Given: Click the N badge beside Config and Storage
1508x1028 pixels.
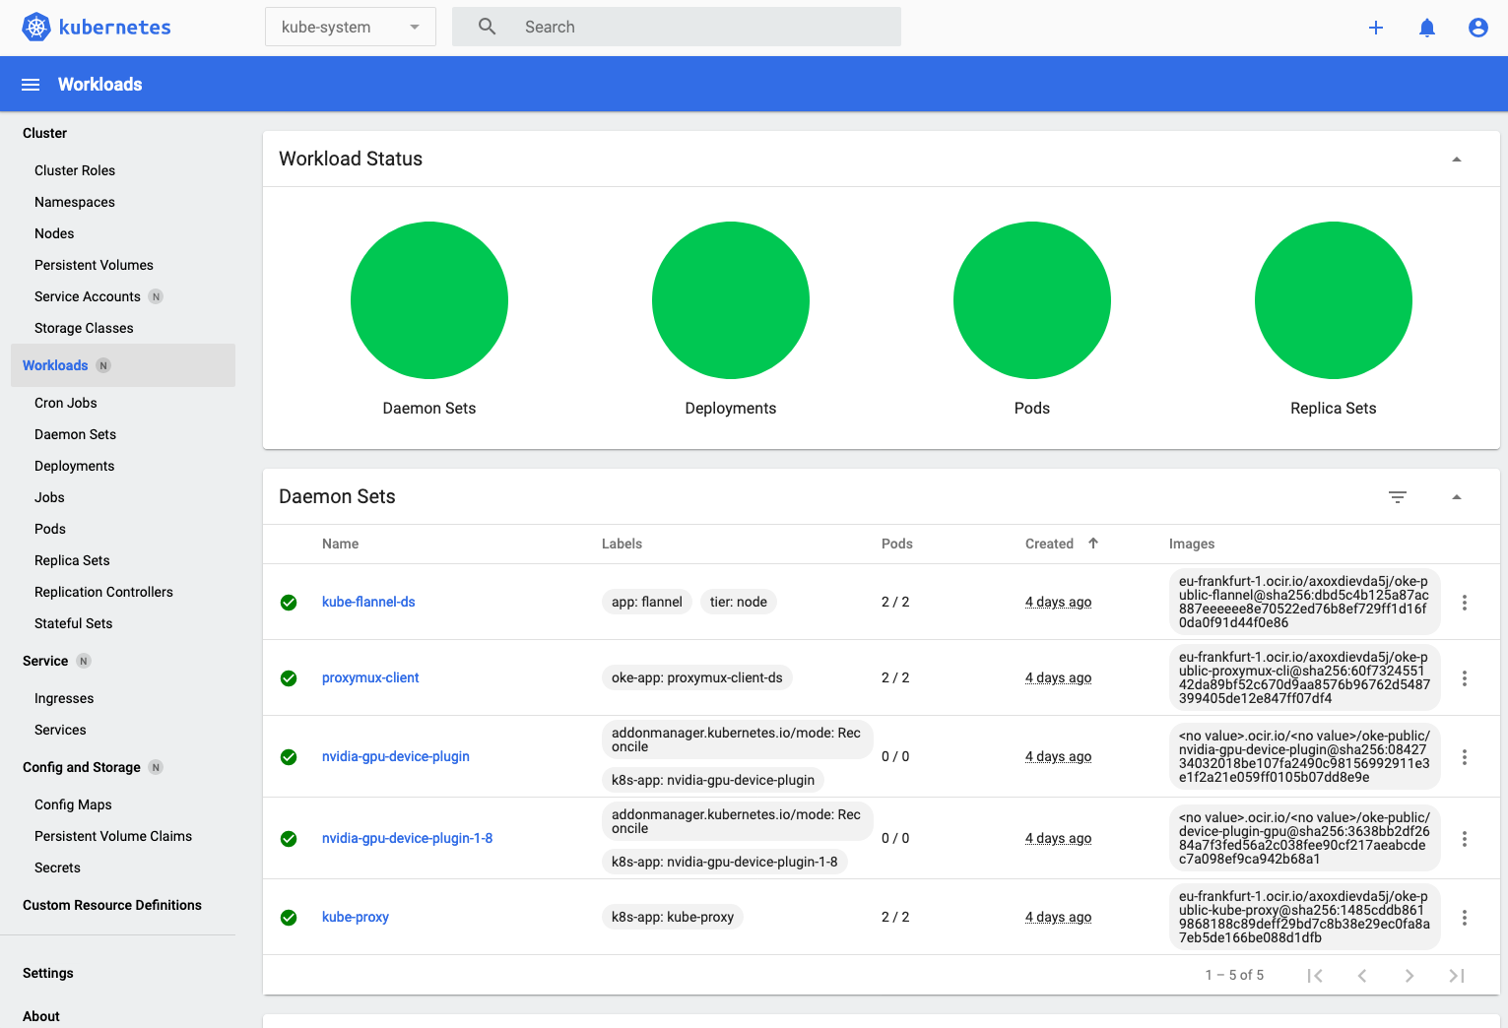Looking at the screenshot, I should pos(156,767).
